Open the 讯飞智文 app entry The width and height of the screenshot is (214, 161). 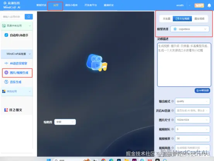click(13, 110)
